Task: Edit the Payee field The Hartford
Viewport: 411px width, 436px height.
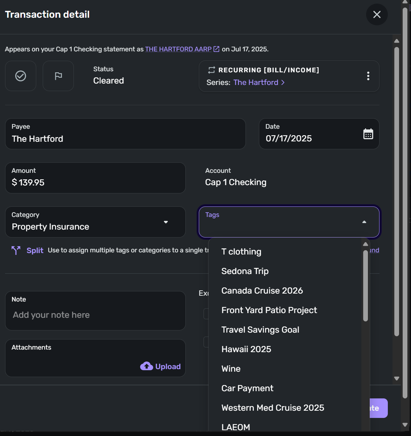Action: (125, 134)
